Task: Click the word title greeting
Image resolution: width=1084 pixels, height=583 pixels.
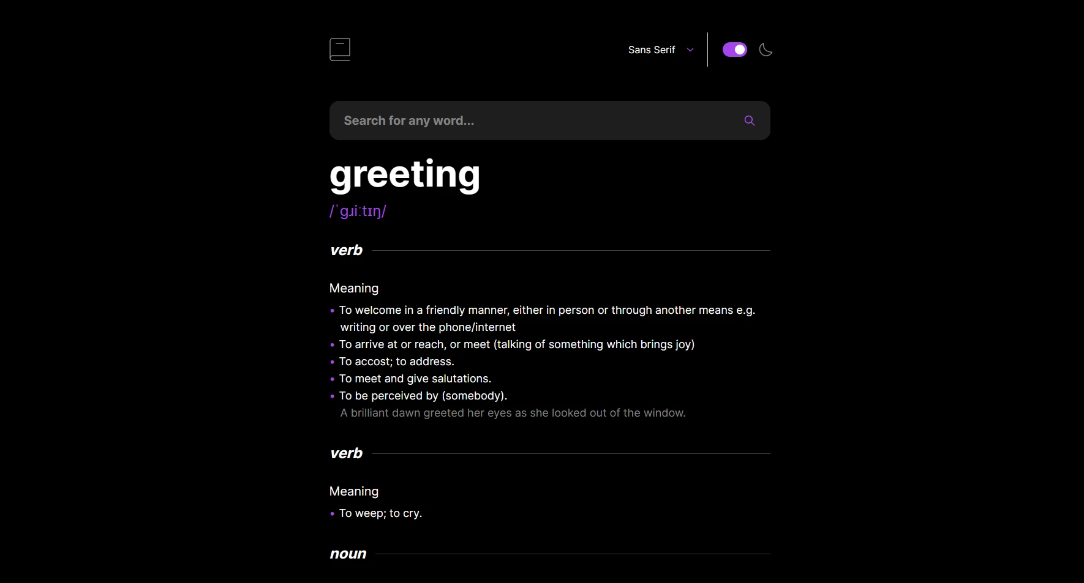Action: (404, 174)
